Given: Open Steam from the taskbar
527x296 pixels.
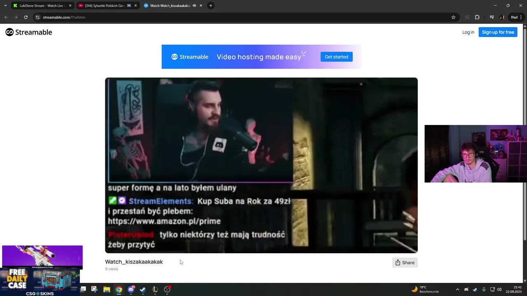Looking at the screenshot, I should tap(142, 289).
